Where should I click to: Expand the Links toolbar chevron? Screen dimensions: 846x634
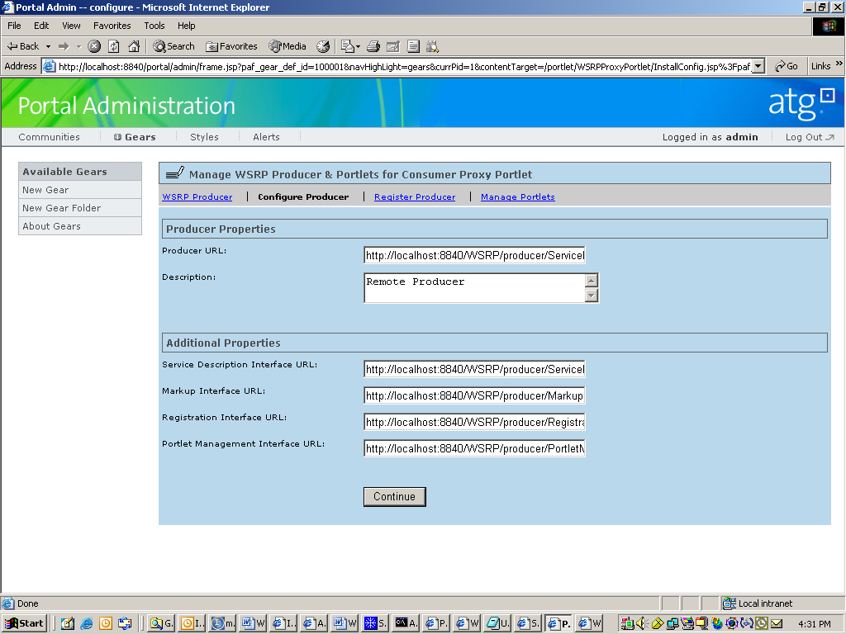coord(839,64)
